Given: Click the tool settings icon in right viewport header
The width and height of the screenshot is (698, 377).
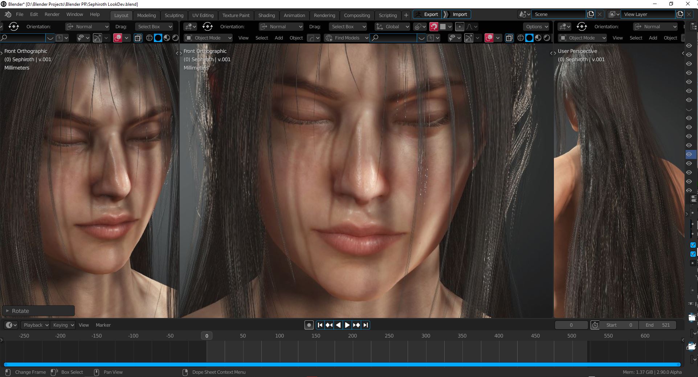Looking at the screenshot, I should tap(581, 26).
